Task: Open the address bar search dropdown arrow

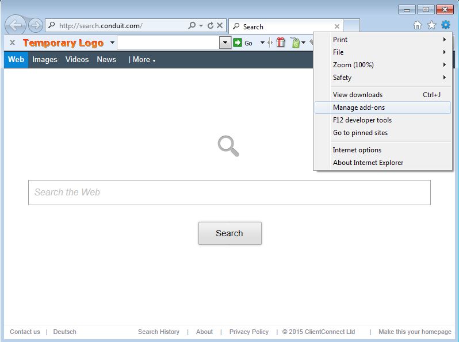Action: click(201, 26)
